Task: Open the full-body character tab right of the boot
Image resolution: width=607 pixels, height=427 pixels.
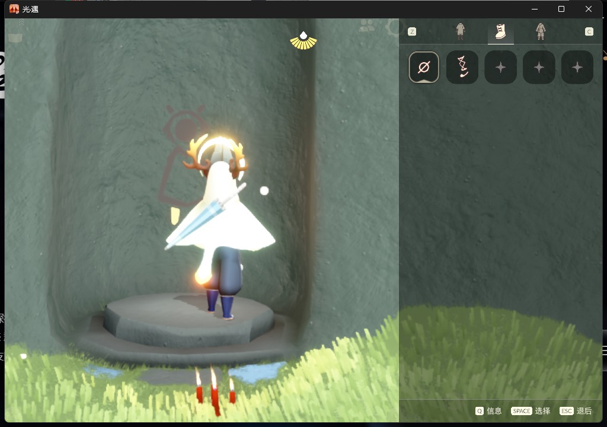Action: click(x=541, y=31)
